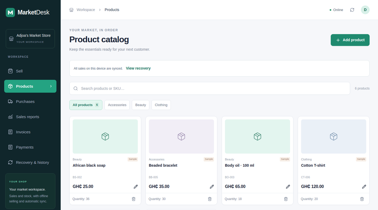Refresh sync using the top bar icon
The image size is (378, 210).
click(x=352, y=10)
